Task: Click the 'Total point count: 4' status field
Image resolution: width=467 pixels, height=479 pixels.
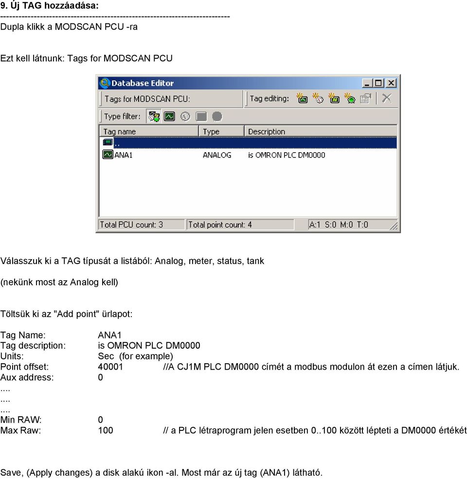Action: [x=240, y=225]
